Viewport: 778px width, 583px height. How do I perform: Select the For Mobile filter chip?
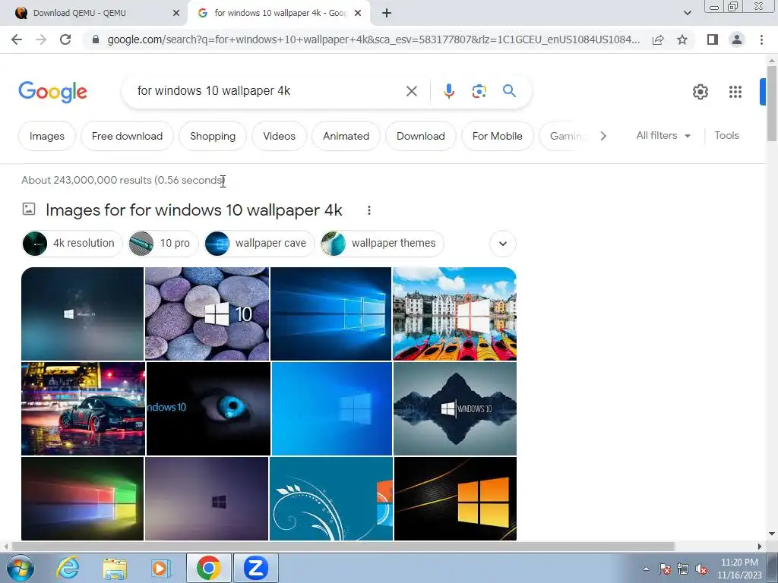coord(497,136)
